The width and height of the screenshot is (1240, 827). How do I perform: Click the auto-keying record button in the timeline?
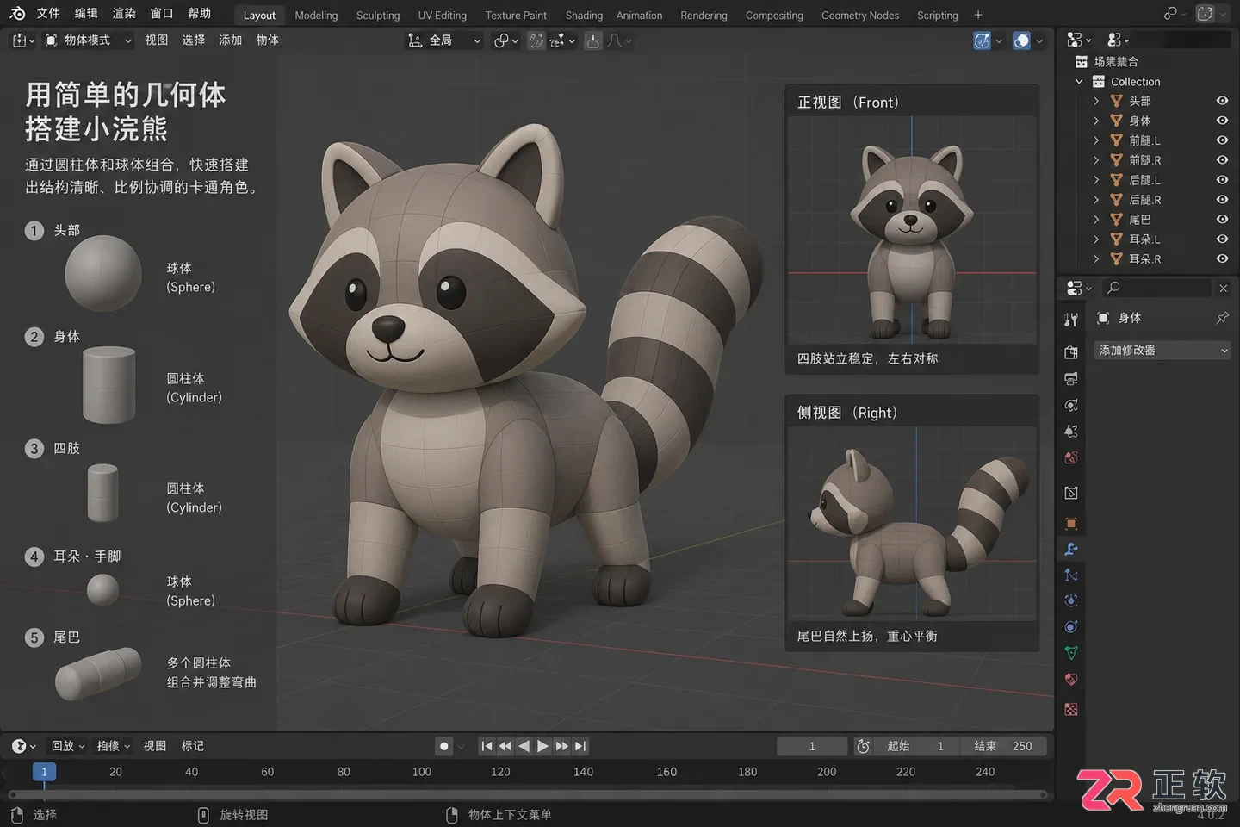pos(444,746)
